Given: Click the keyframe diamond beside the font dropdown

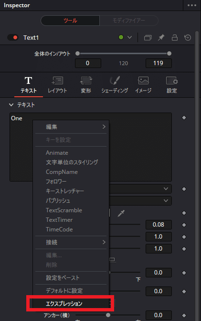Looking at the screenshot, I should click(x=184, y=189).
